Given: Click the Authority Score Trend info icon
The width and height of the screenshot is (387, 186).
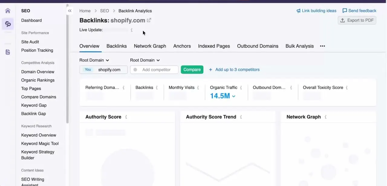Looking at the screenshot, I should pos(241,117).
